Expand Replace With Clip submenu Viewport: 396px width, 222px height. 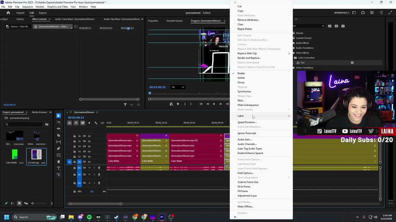(261, 53)
